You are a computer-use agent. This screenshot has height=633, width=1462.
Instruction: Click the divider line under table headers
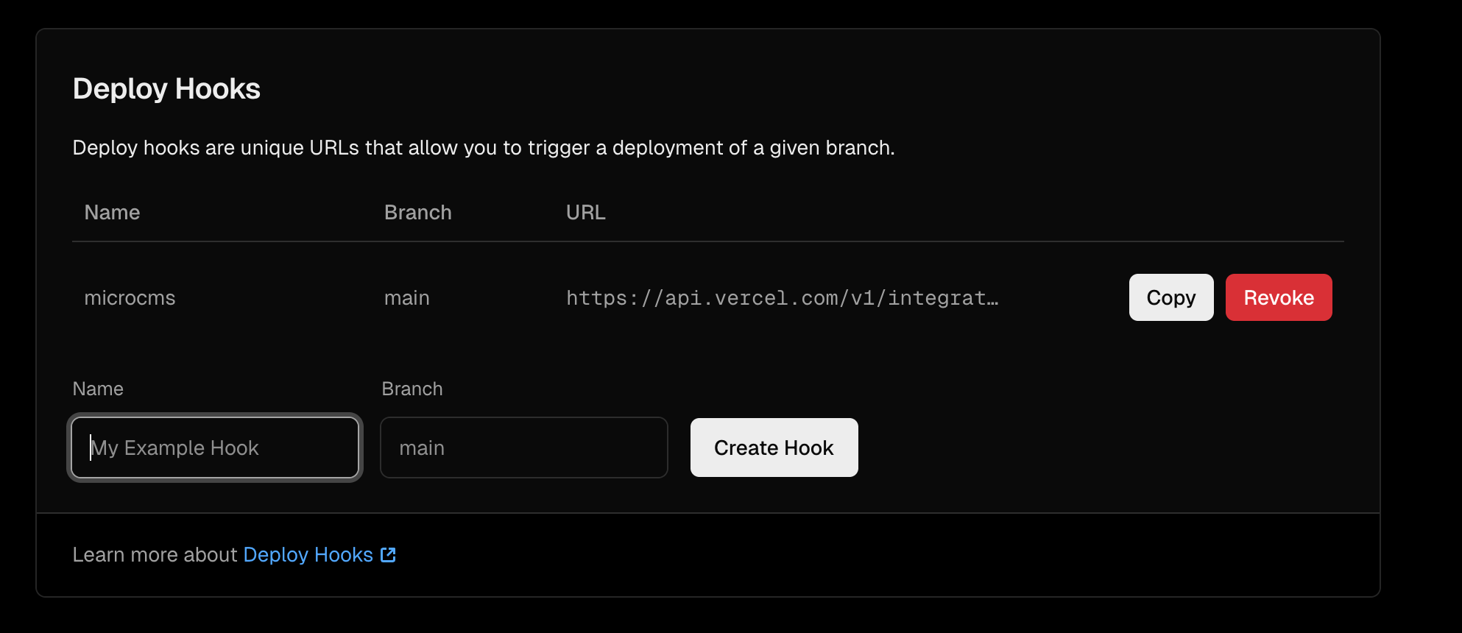[x=707, y=241]
